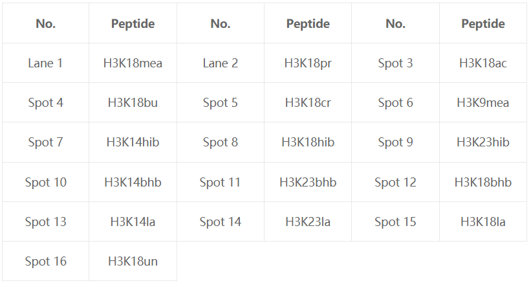The height and width of the screenshot is (285, 531).
Task: Select the H3K18mea peptide cell
Action: coord(133,63)
